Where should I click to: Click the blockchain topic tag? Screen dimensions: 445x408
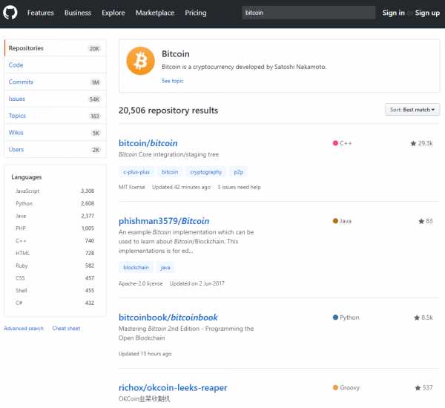click(136, 268)
